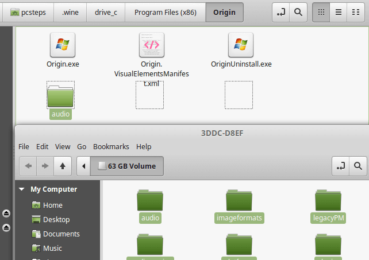Toggle location entry in 3DDC-D8EF window

click(341, 166)
